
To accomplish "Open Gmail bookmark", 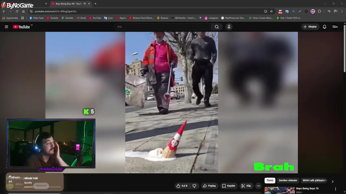I will tap(81, 18).
